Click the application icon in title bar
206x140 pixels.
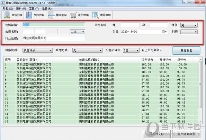(x=3, y=3)
